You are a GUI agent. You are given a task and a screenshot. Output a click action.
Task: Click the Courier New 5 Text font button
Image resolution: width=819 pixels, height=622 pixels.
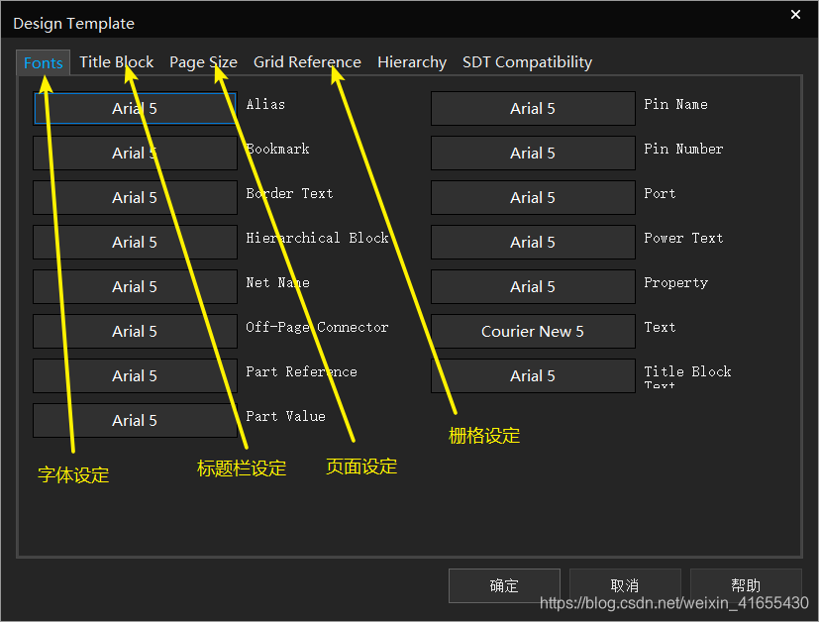click(532, 331)
